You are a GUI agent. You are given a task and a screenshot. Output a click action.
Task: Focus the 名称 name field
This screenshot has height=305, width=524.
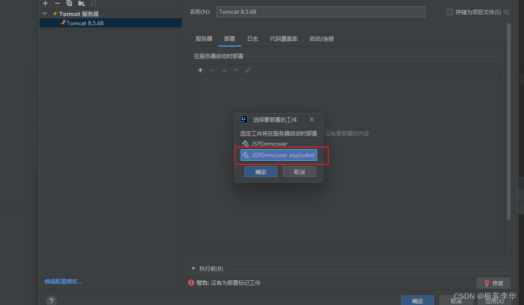coord(320,12)
